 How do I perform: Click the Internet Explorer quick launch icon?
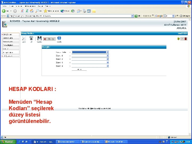19,142
